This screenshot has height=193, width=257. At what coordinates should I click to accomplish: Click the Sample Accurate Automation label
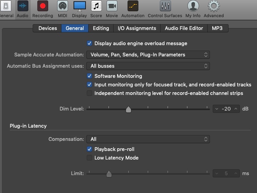[x=49, y=55]
